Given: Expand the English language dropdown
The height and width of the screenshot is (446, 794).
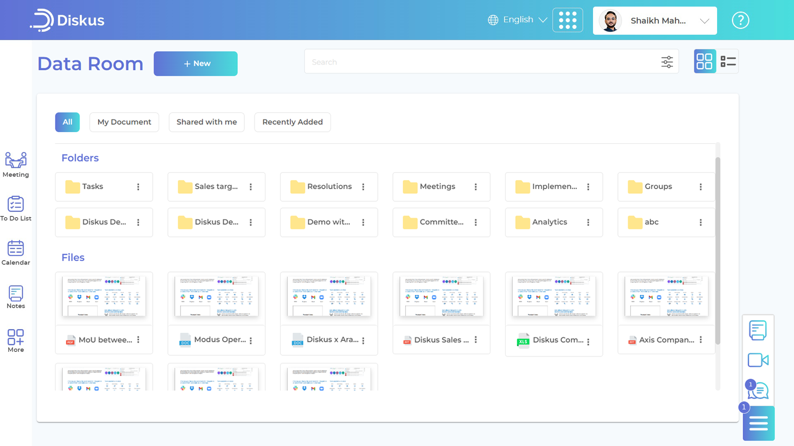Looking at the screenshot, I should coord(518,20).
